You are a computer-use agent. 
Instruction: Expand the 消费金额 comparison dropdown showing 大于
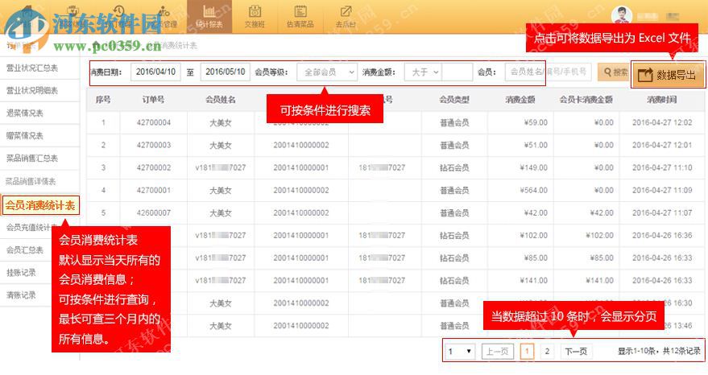pyautogui.click(x=423, y=72)
